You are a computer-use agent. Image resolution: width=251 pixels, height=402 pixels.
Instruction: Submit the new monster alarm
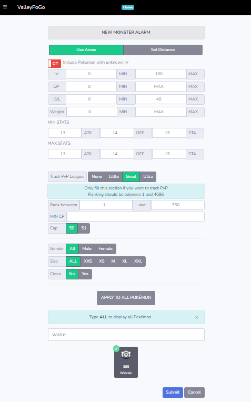(173, 392)
